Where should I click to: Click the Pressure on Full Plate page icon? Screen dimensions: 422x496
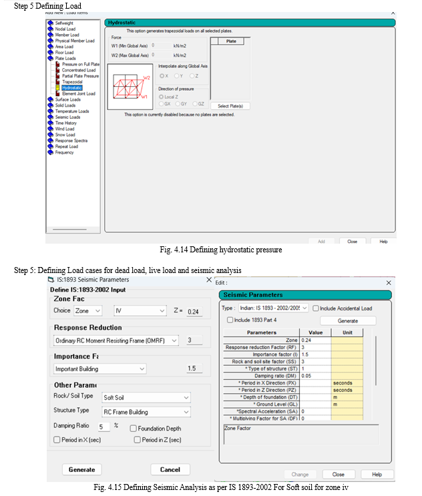pos(57,64)
